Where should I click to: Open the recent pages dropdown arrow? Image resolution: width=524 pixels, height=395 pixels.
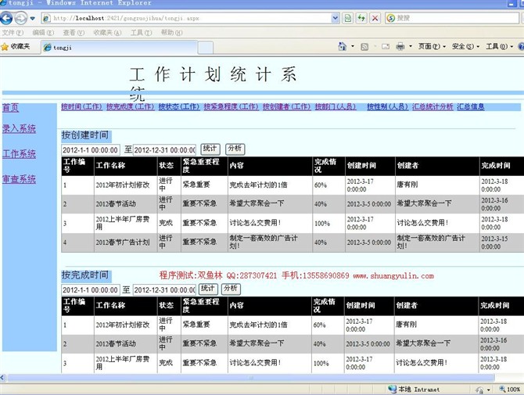32,18
